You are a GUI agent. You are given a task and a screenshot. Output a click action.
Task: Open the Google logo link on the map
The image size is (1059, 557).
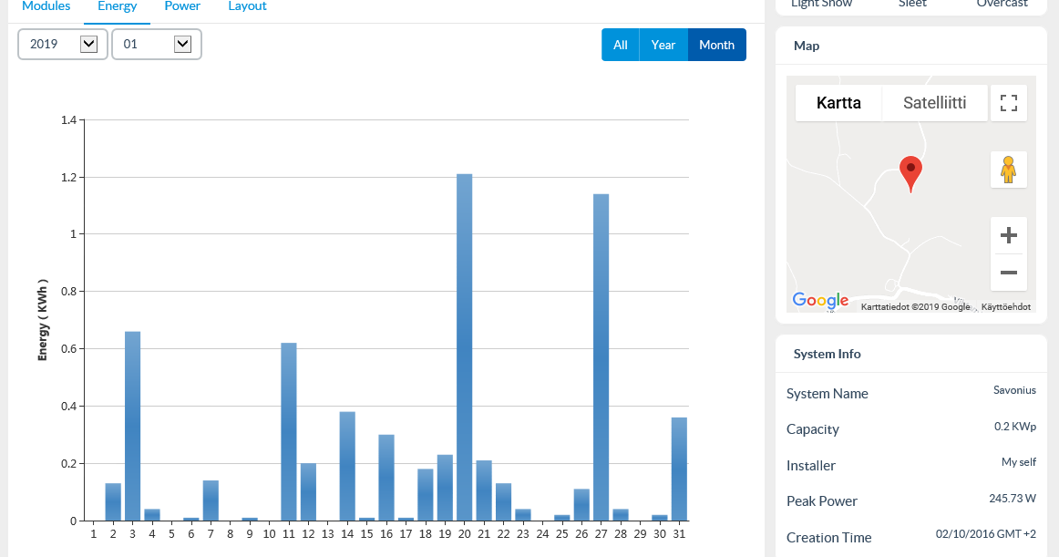(820, 300)
